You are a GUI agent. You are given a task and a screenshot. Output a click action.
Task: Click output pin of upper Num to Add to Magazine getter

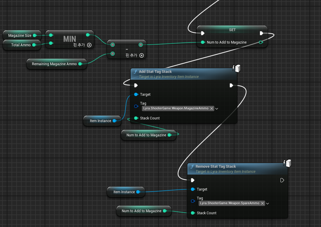tap(169, 135)
